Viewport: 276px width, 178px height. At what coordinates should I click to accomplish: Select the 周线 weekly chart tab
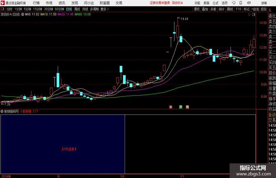point(77,9)
